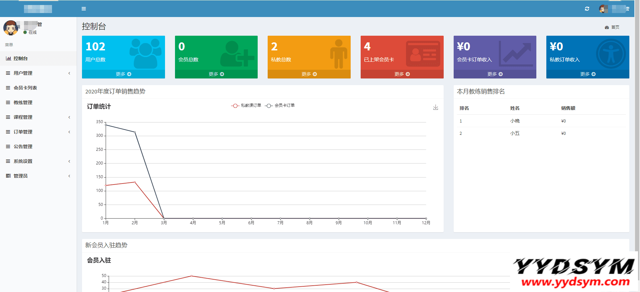
Task: Click the users group icon on 用户总数 card
Action: pos(145,53)
